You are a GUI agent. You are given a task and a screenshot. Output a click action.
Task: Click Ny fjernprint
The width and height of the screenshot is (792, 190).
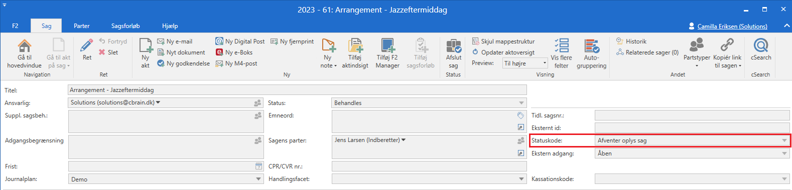[x=292, y=41]
